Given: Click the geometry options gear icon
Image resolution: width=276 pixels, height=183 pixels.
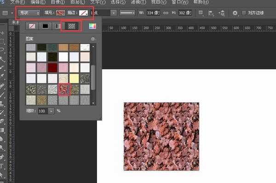Looking at the screenshot, I should click(235, 13).
